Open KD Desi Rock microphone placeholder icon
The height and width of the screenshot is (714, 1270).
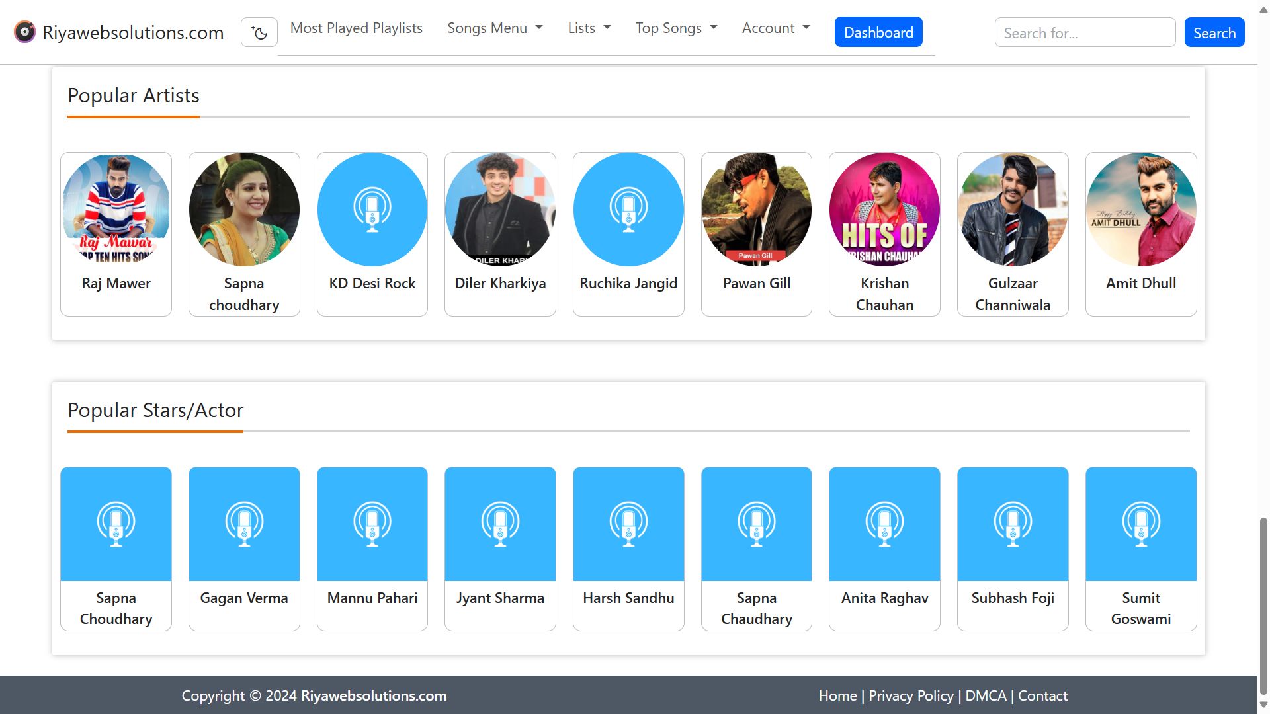(x=372, y=209)
